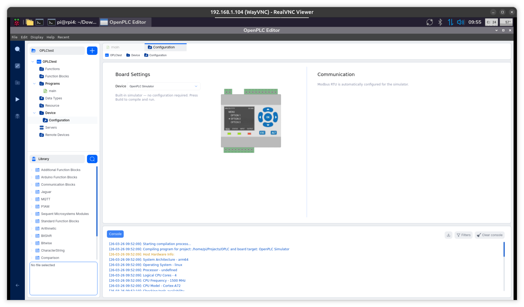Select Remote Devices in project tree
This screenshot has width=524, height=307.
coord(57,135)
